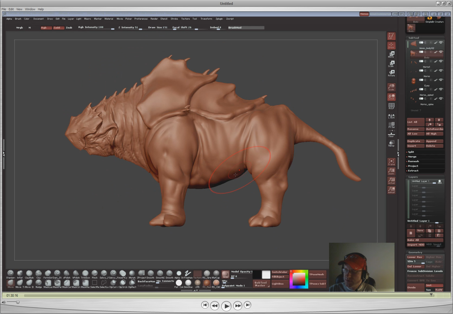Toggle Rgb paint mode
This screenshot has height=314, width=453.
(46, 28)
